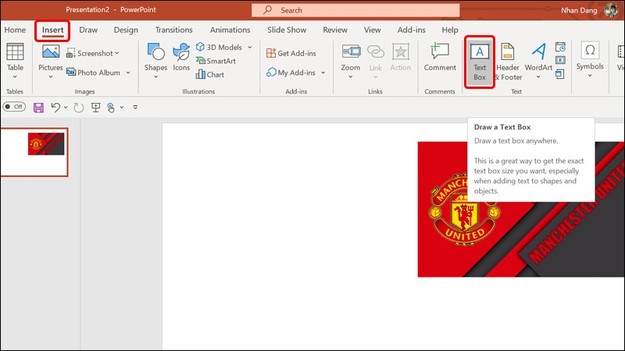Insert Icons from the Illustrations group
Image resolution: width=625 pixels, height=351 pixels.
(x=181, y=57)
